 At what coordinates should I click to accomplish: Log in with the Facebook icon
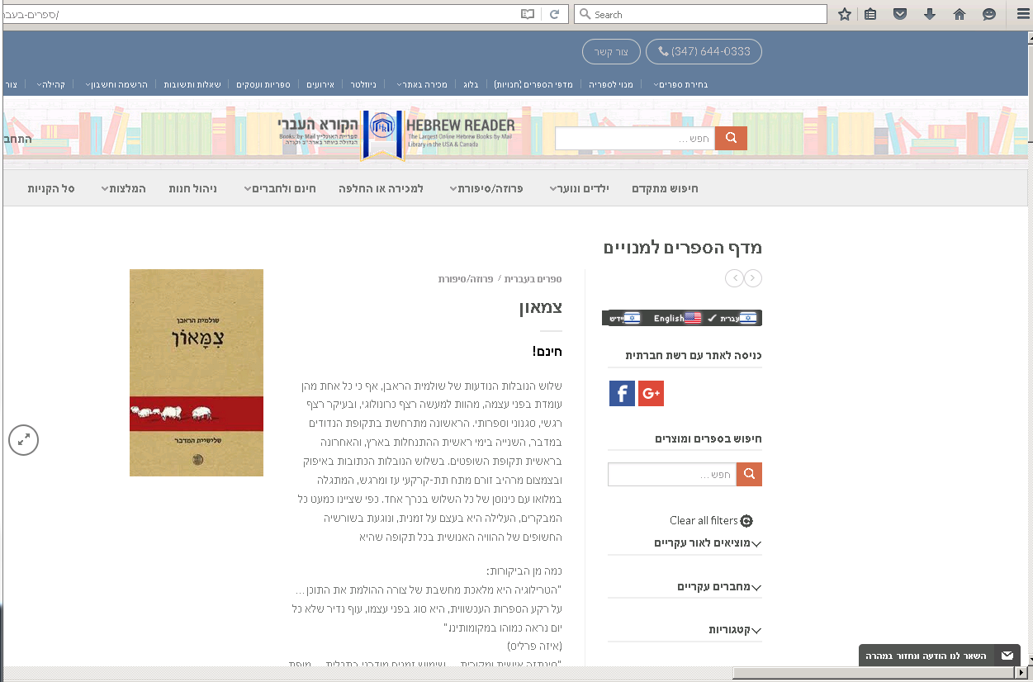pyautogui.click(x=622, y=393)
